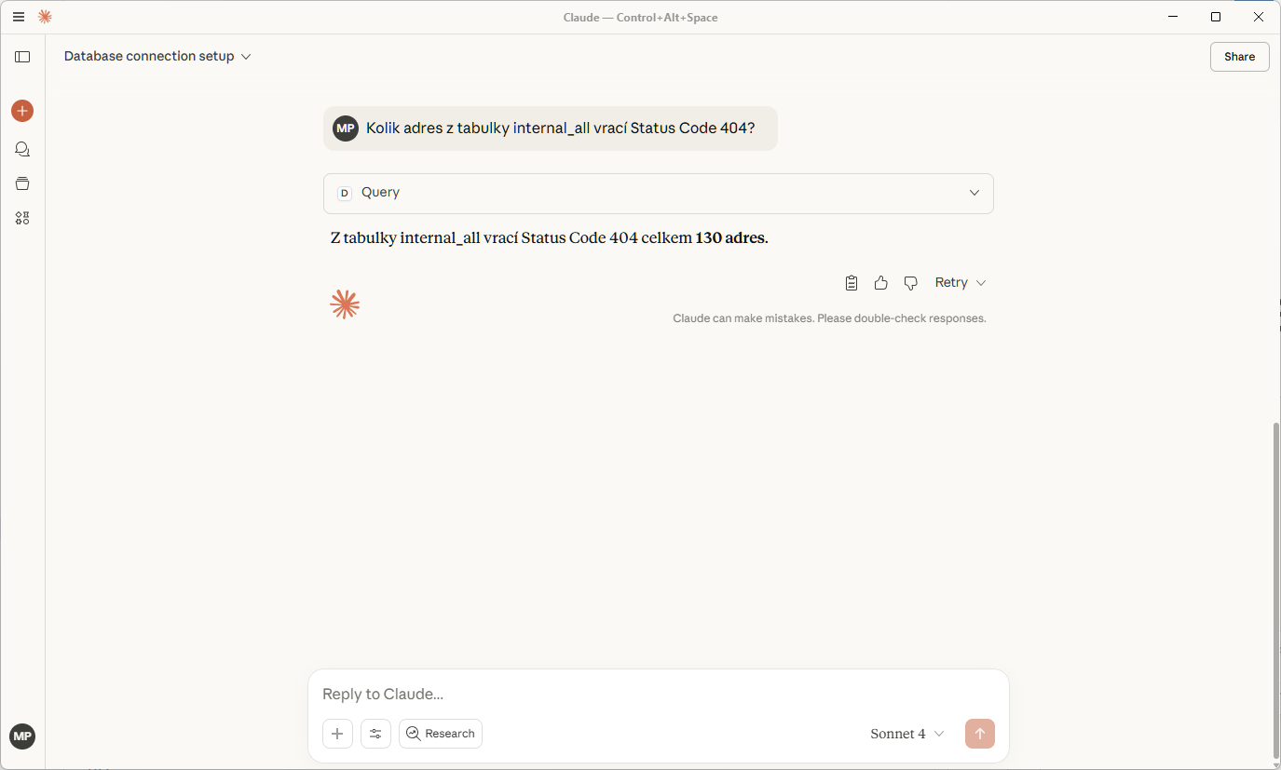Give the response a thumbs up
The height and width of the screenshot is (770, 1281).
(x=880, y=283)
